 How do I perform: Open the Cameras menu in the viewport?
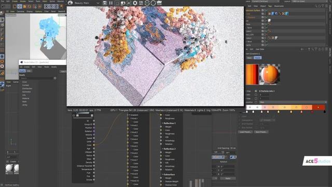pyautogui.click(x=21, y=11)
